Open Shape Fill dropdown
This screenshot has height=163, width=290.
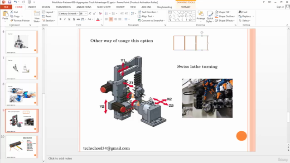[223, 12]
